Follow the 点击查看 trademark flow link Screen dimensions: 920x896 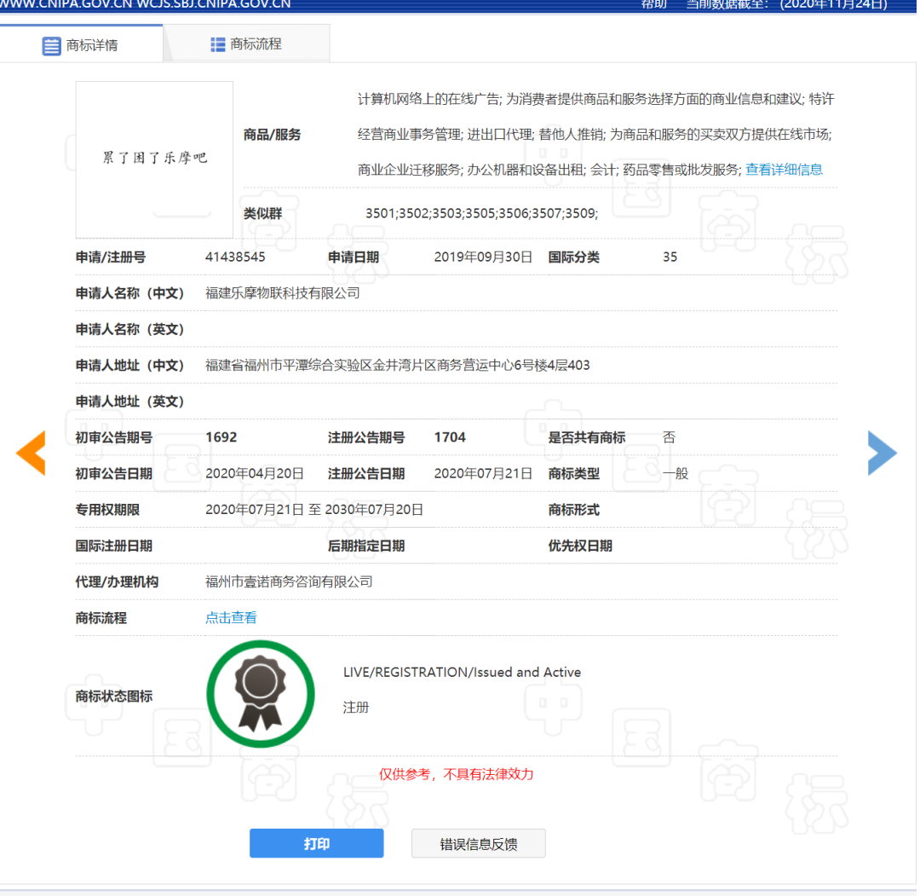tap(231, 618)
